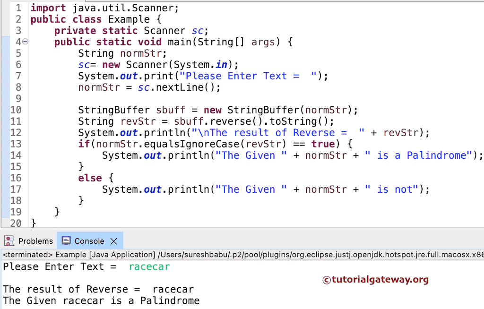Click the " is not" string on line 17

(x=391, y=189)
